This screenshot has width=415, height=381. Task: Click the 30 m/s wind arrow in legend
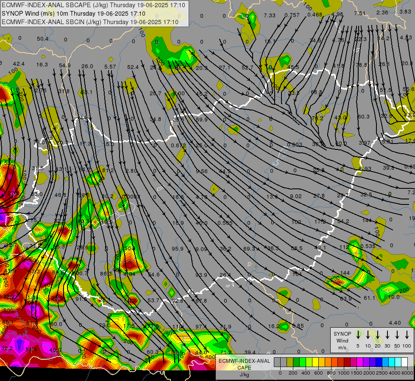[x=387, y=335]
